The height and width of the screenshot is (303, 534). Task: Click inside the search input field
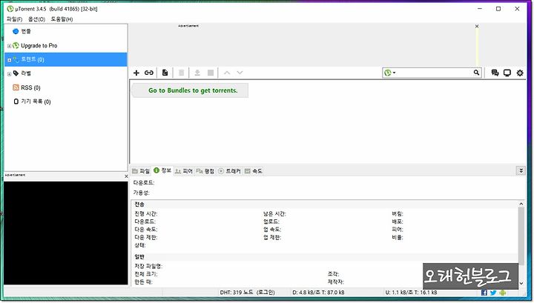point(434,73)
